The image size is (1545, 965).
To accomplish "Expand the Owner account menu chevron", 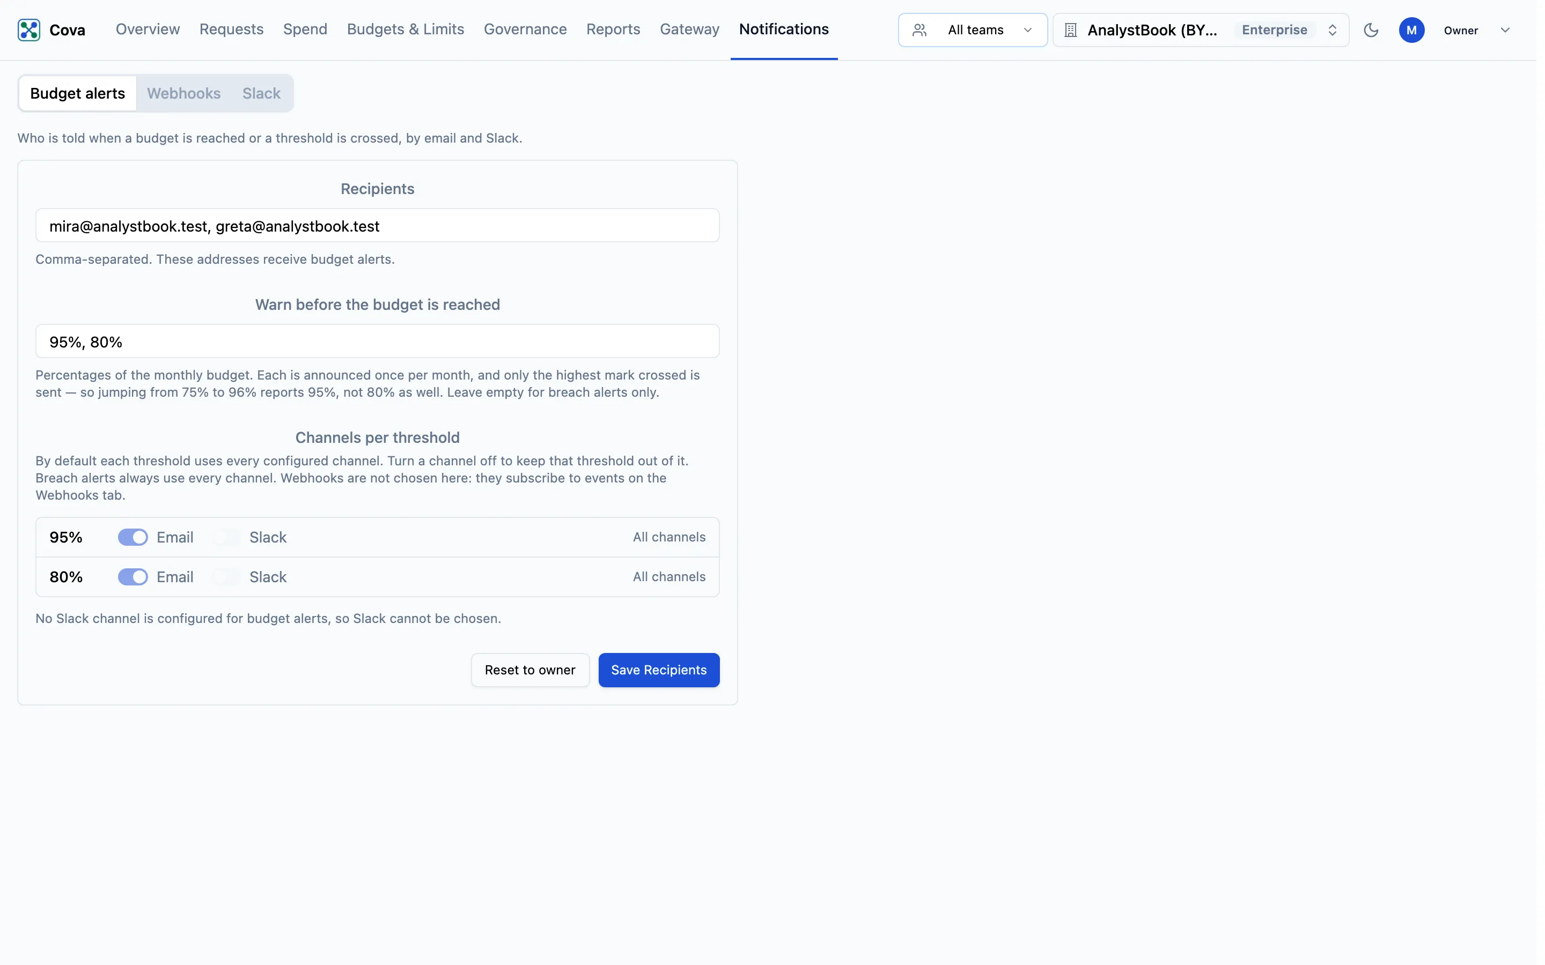I will pyautogui.click(x=1505, y=30).
